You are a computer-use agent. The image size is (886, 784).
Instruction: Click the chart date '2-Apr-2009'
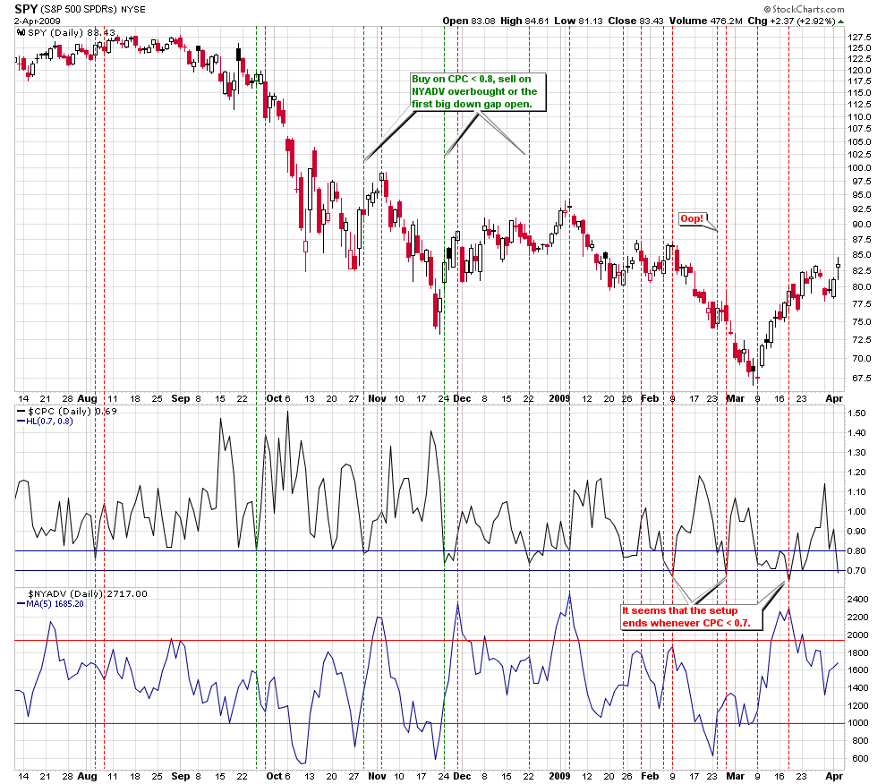(38, 21)
